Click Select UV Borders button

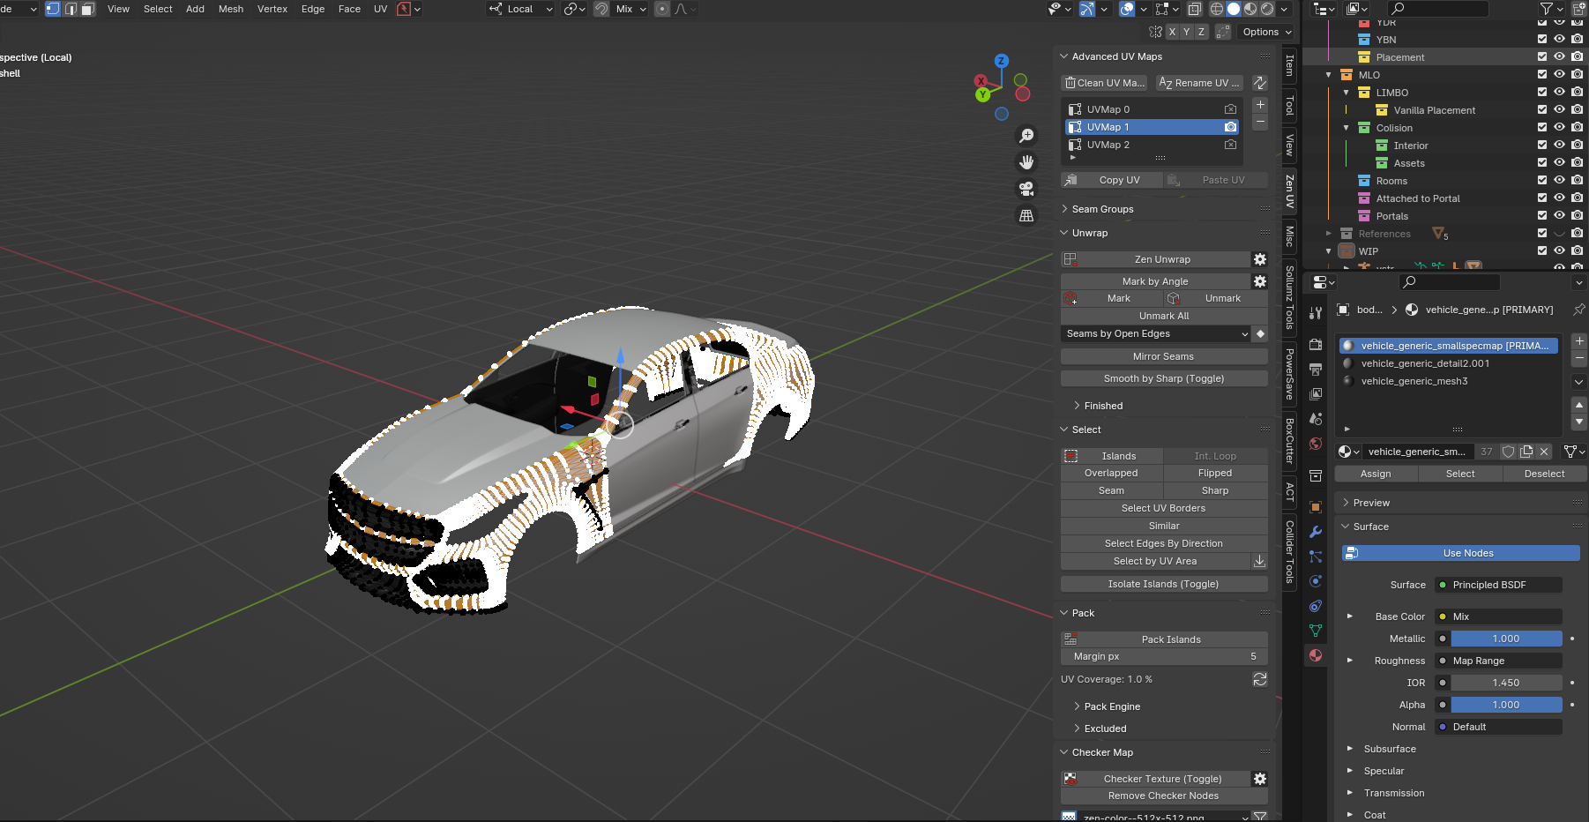[x=1164, y=508]
